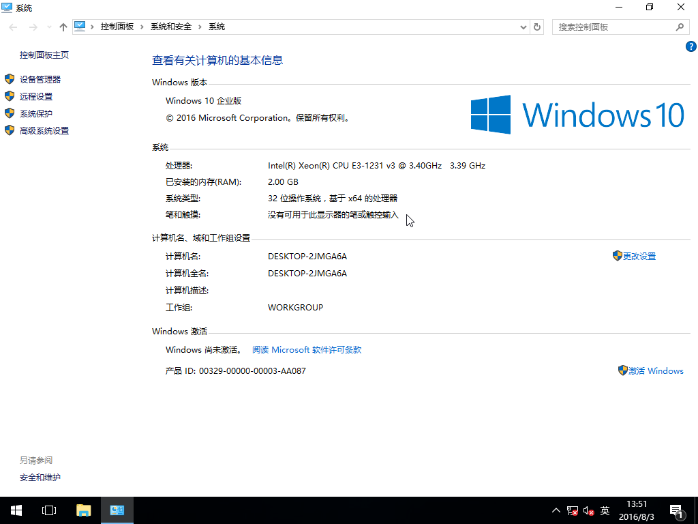Image resolution: width=698 pixels, height=524 pixels.
Task: Click the 更改设置 link
Action: point(639,257)
